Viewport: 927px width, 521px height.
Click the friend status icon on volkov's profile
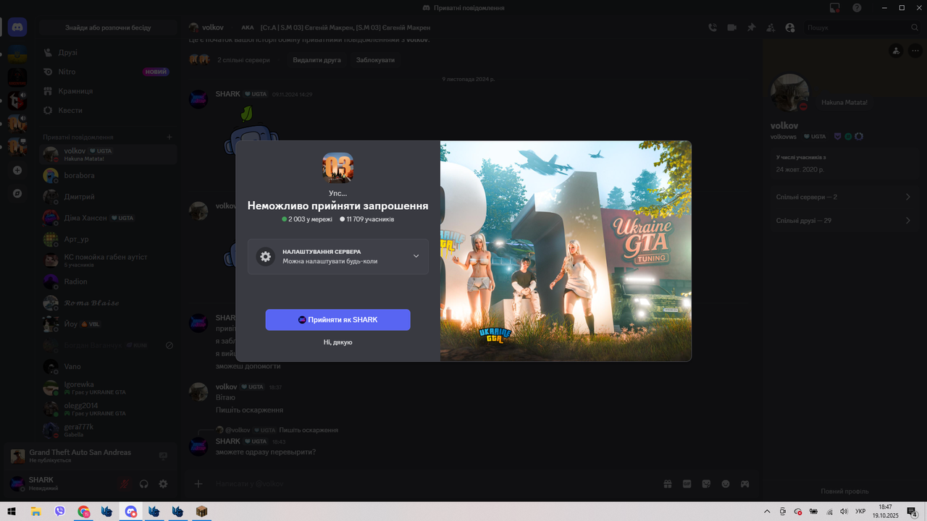tap(897, 51)
